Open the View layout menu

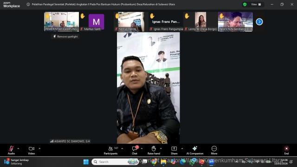coord(256,4)
